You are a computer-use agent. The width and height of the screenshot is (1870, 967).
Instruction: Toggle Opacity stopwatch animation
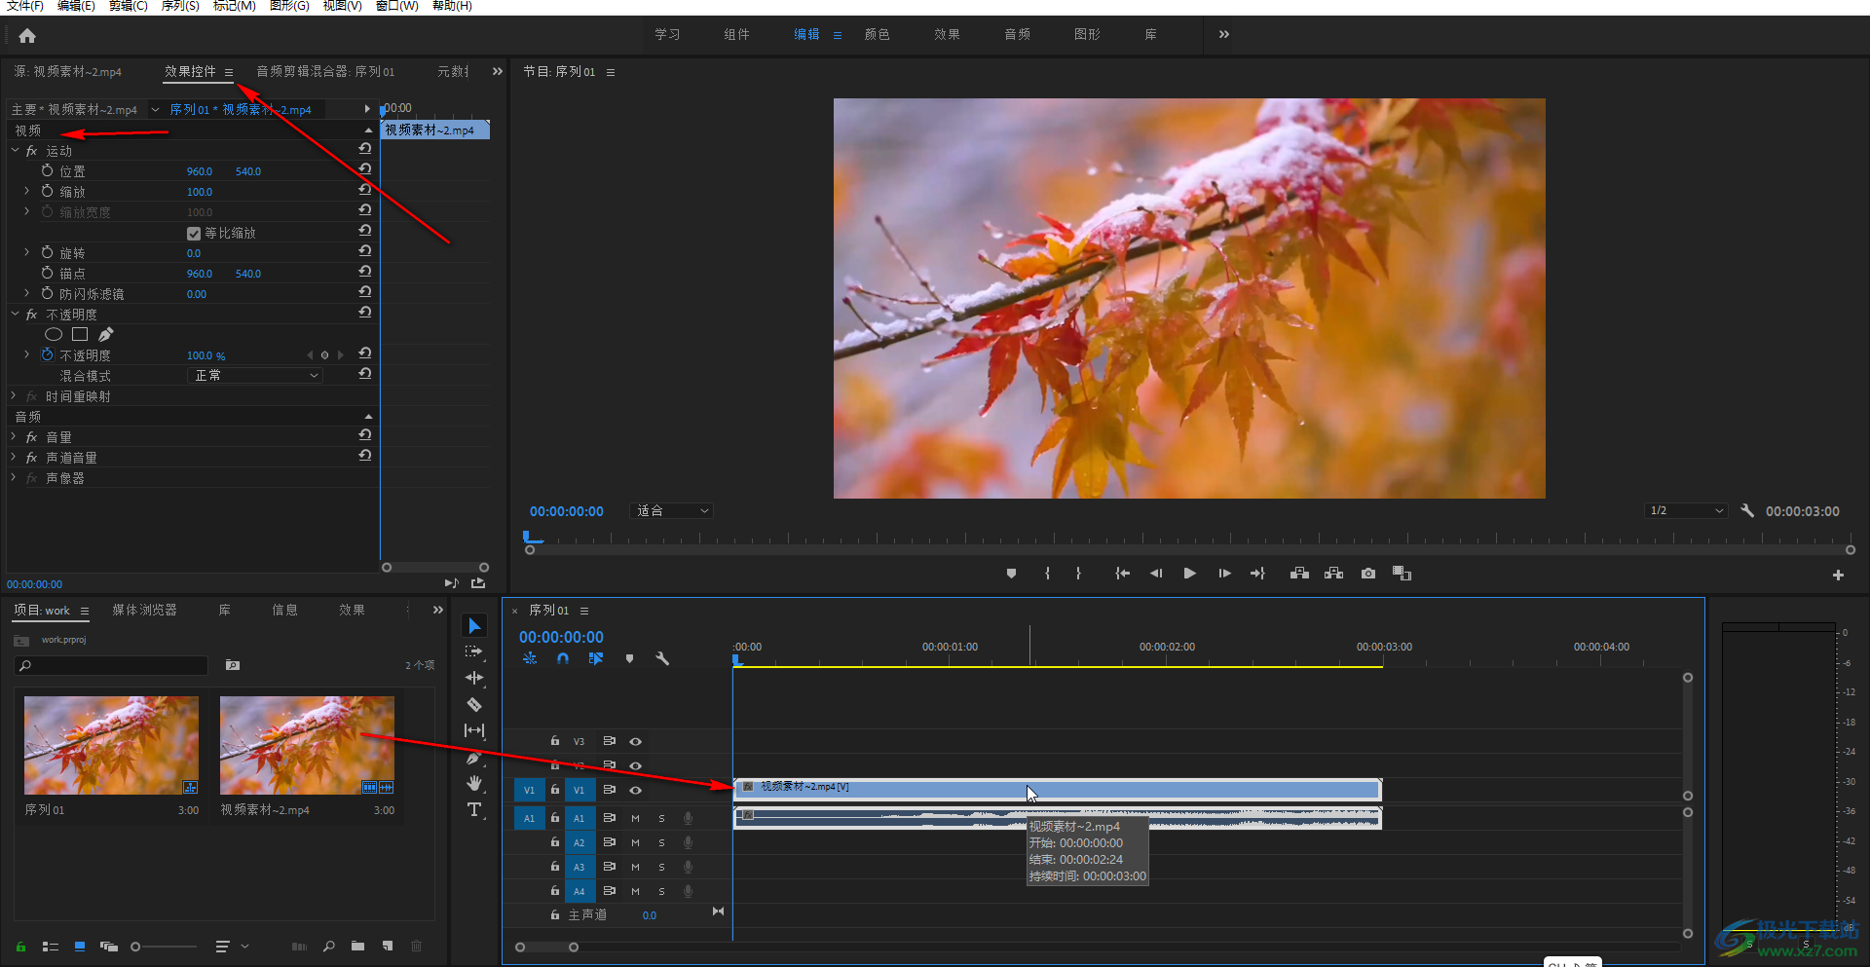pos(47,355)
